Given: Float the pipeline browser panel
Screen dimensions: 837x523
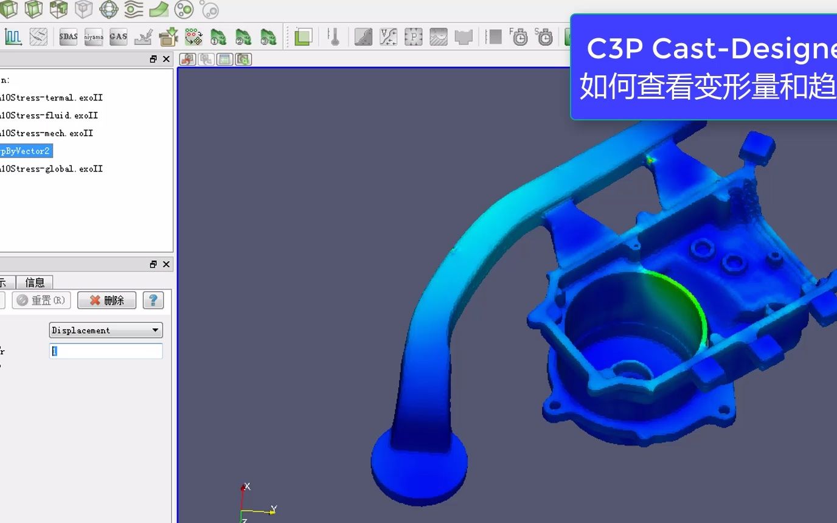Looking at the screenshot, I should (x=153, y=59).
